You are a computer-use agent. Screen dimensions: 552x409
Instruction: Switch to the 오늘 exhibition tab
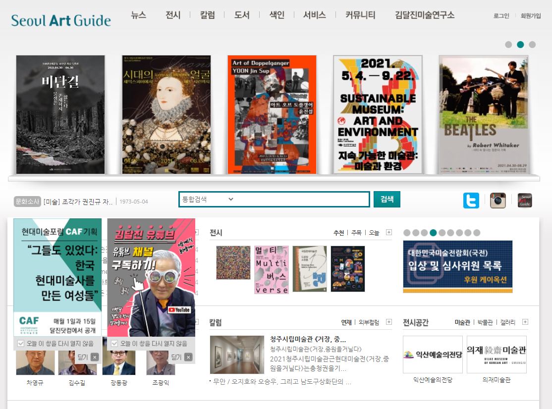click(x=374, y=232)
